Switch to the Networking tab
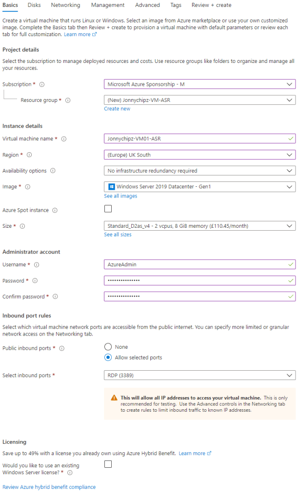299x499 pixels. [x=65, y=5]
